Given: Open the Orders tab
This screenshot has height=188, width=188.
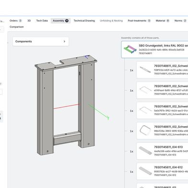Looking at the screenshot, I should click(x=15, y=21).
